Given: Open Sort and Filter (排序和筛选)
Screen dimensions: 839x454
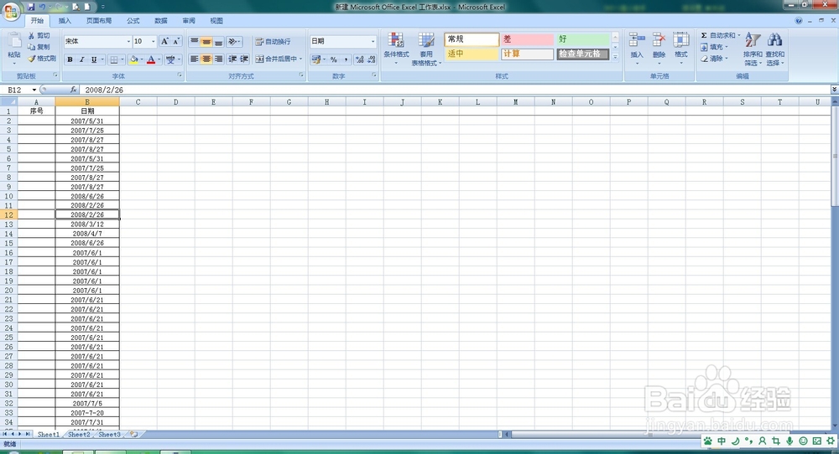Looking at the screenshot, I should [753, 48].
